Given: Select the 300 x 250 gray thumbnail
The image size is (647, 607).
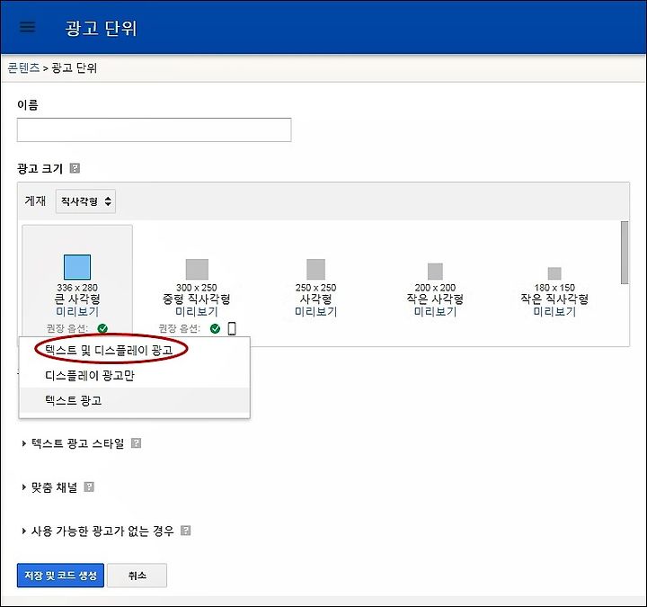Looking at the screenshot, I should [x=197, y=269].
